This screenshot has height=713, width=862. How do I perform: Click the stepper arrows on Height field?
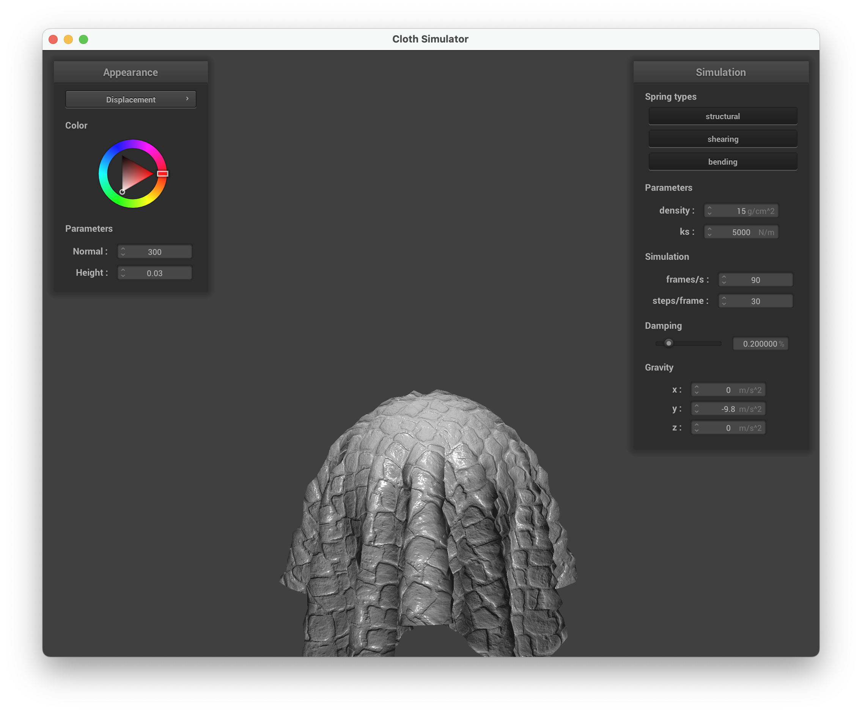(x=123, y=273)
